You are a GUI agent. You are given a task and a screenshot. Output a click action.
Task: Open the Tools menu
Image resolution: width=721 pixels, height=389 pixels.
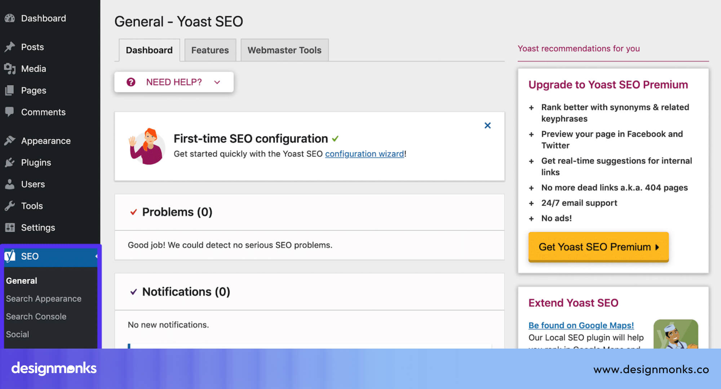point(32,206)
